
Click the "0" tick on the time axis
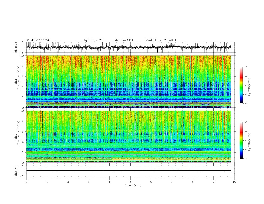[26, 182]
